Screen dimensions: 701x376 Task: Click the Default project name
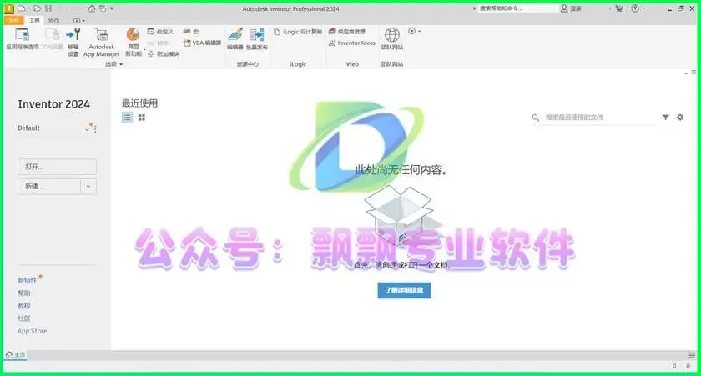coord(28,128)
